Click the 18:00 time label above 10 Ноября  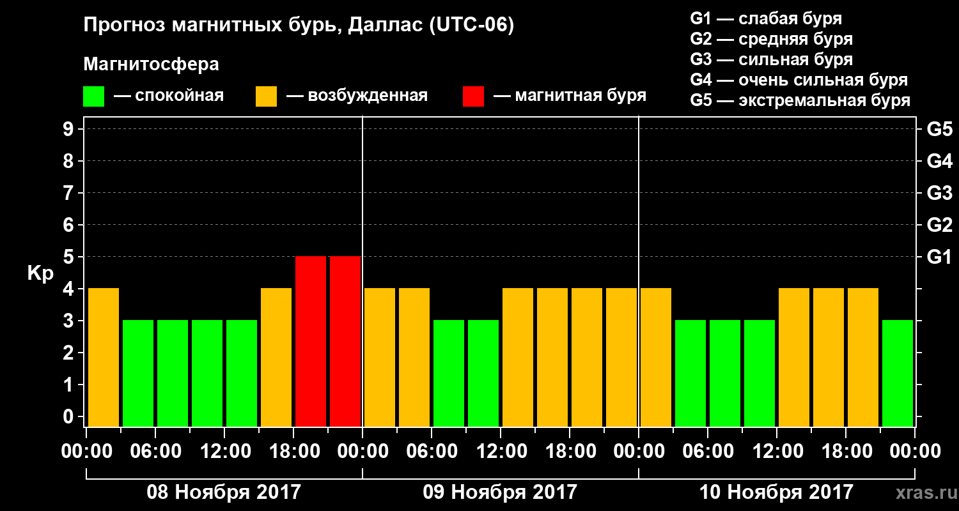click(x=846, y=451)
